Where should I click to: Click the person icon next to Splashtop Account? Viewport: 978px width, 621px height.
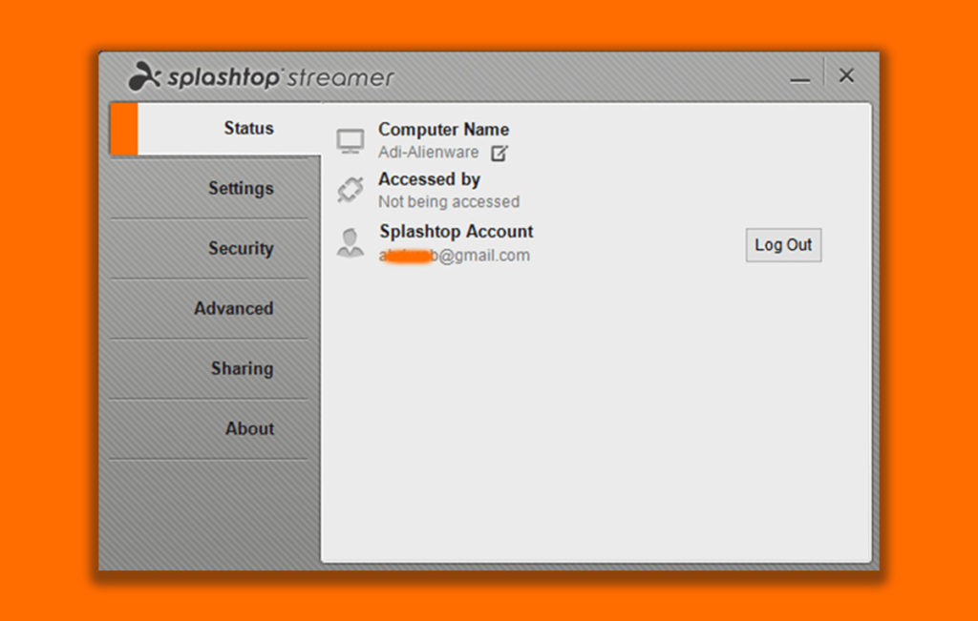click(x=350, y=242)
